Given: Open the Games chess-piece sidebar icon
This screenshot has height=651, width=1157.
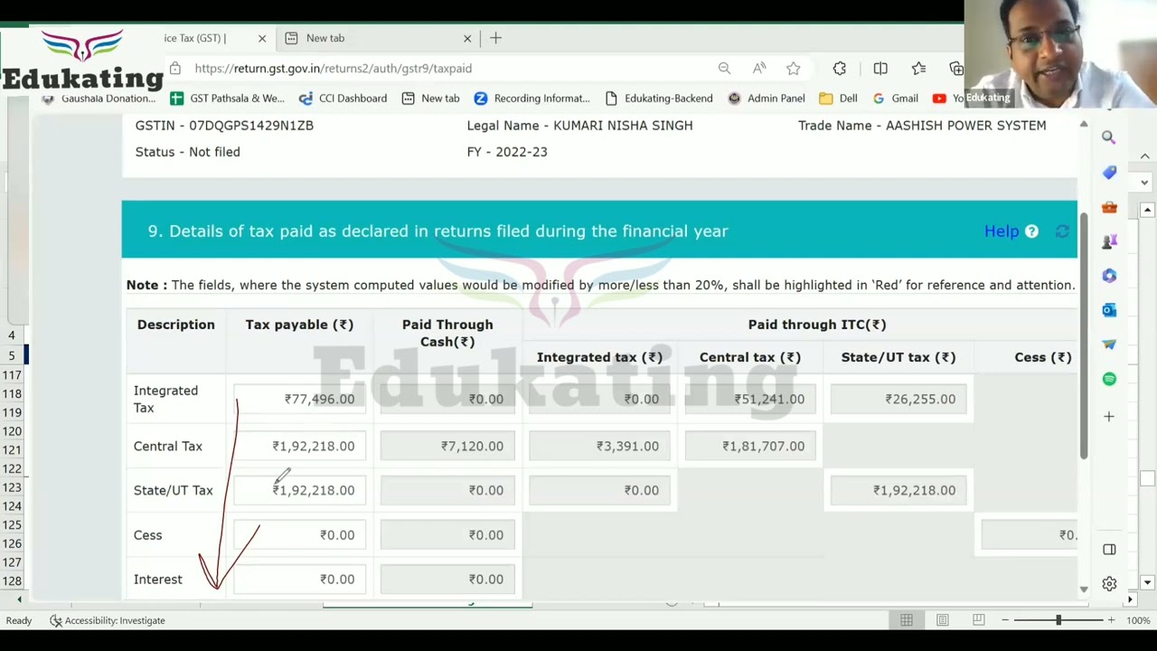Looking at the screenshot, I should tap(1109, 241).
